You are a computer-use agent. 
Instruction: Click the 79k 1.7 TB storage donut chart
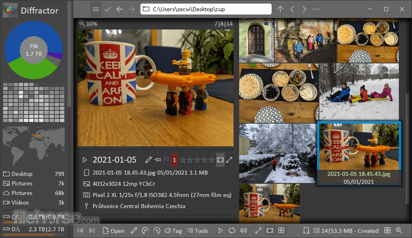34,50
